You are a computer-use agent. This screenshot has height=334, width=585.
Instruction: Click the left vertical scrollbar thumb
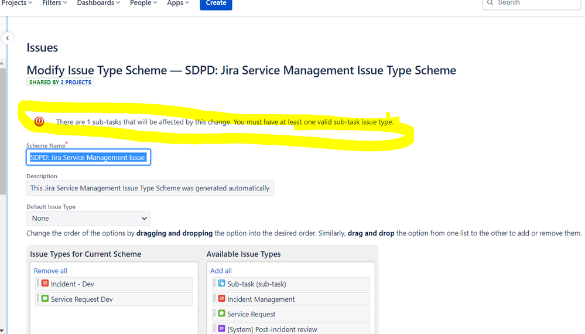(x=2, y=131)
